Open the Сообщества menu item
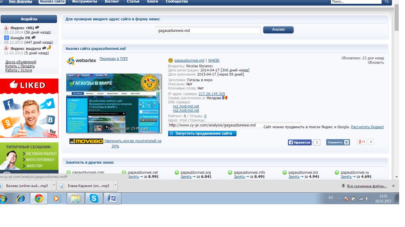 pos(177,2)
